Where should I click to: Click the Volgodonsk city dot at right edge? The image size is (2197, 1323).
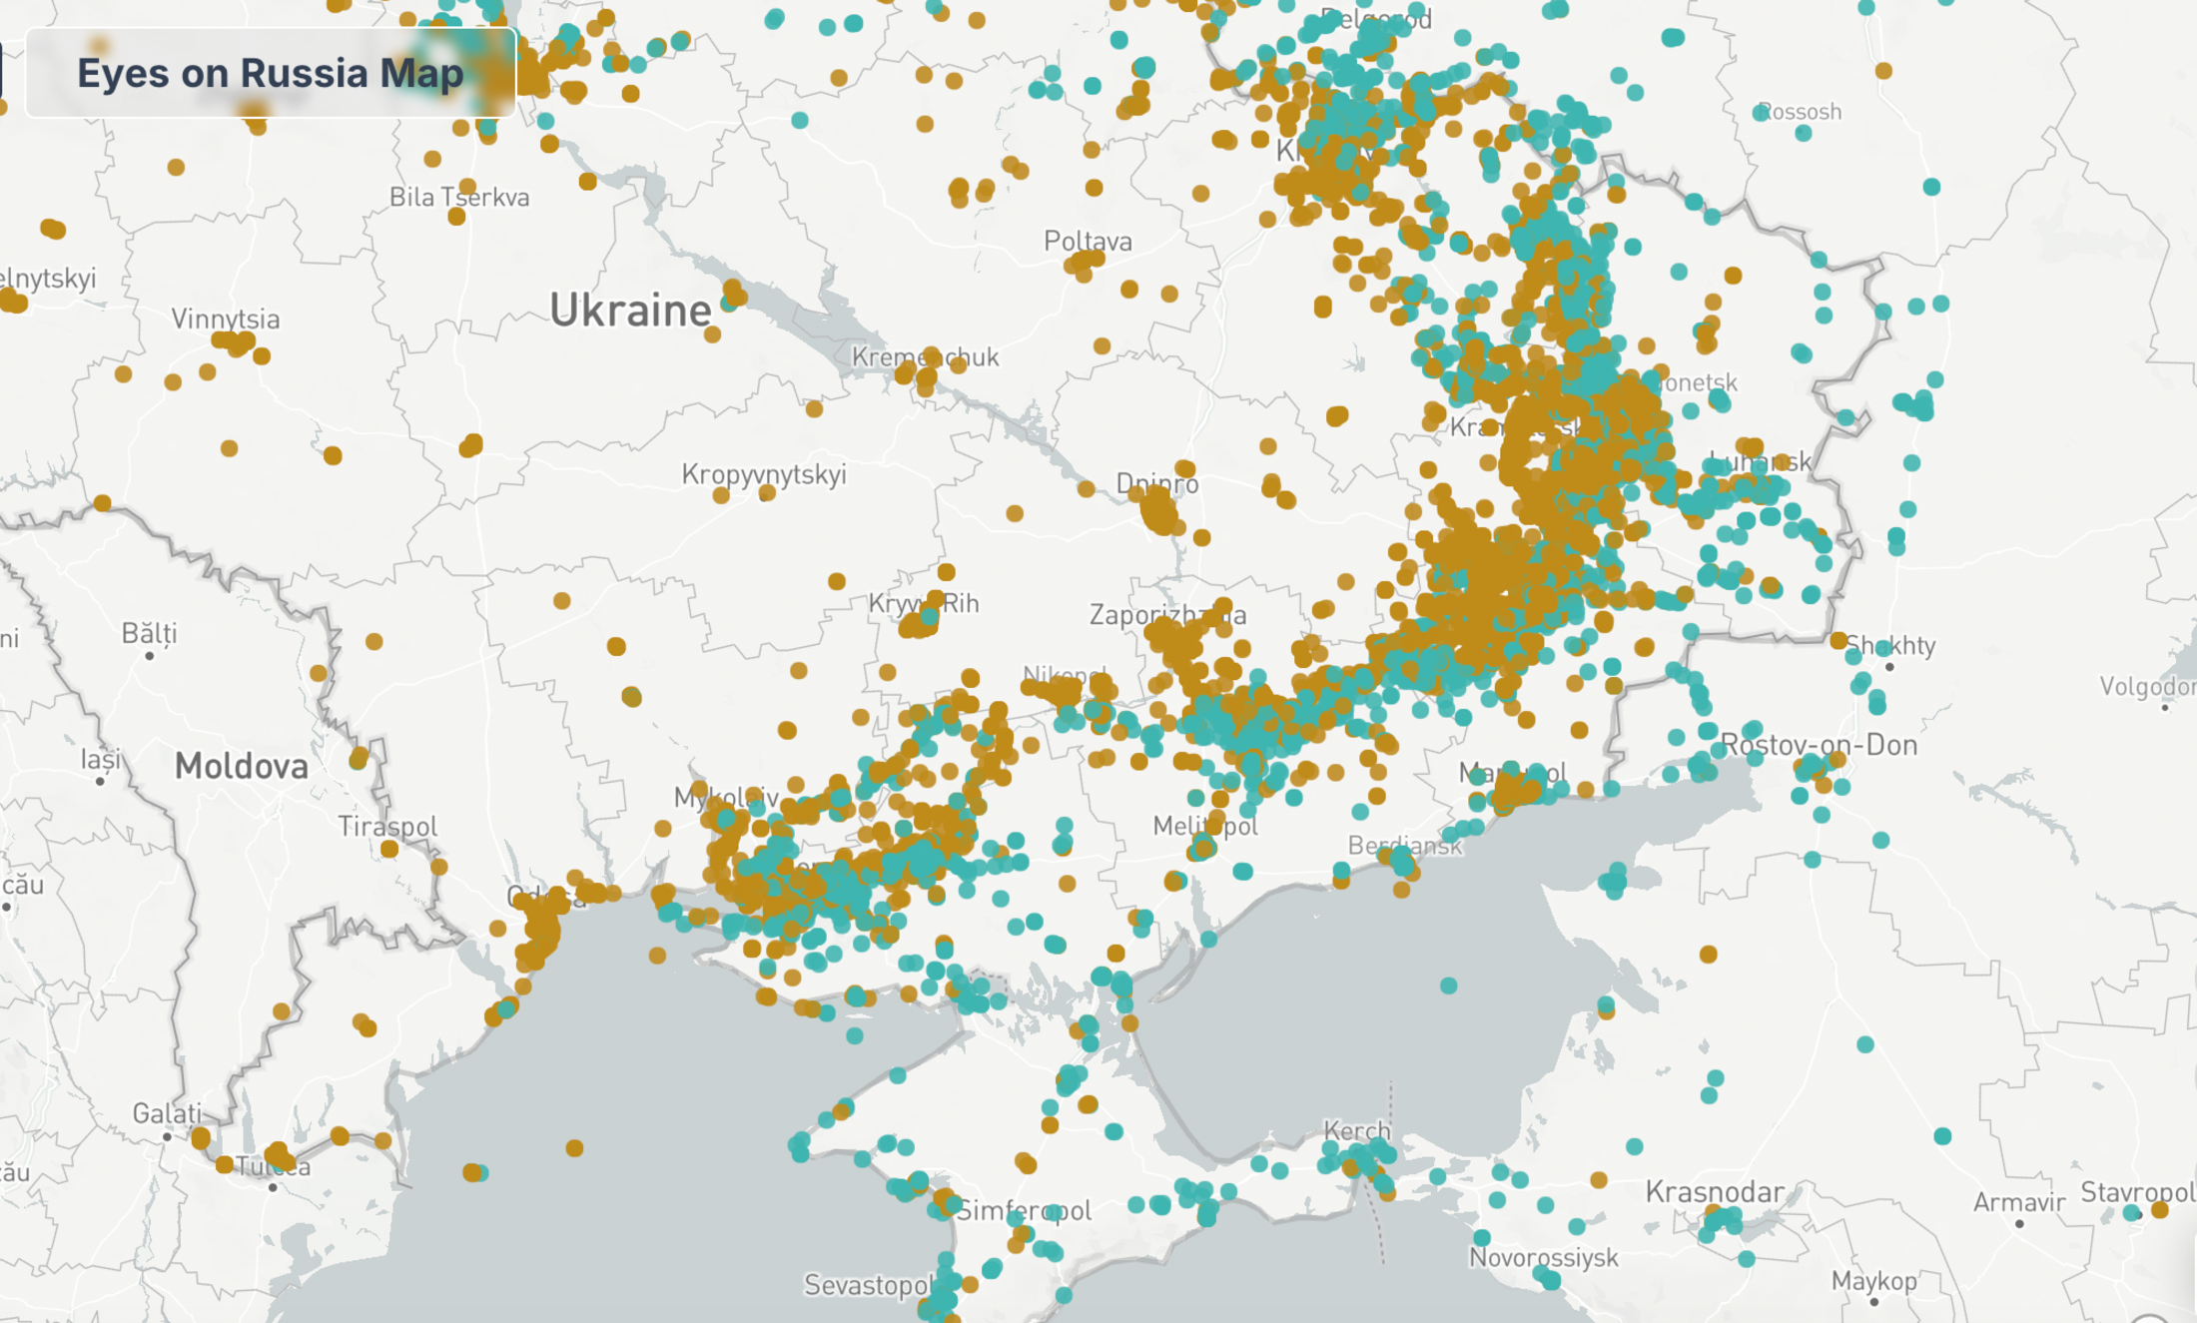2165,708
